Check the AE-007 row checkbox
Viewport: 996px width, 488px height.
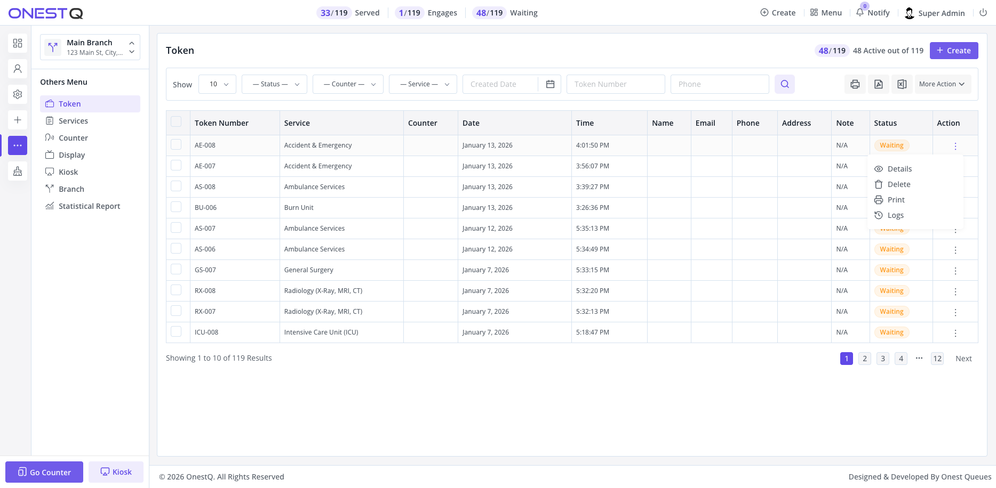point(176,165)
